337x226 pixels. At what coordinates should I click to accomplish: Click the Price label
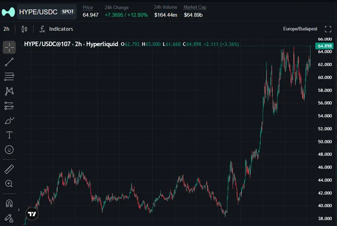[88, 7]
